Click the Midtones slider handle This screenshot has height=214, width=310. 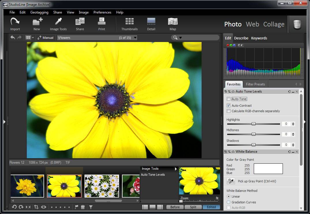tap(254, 134)
